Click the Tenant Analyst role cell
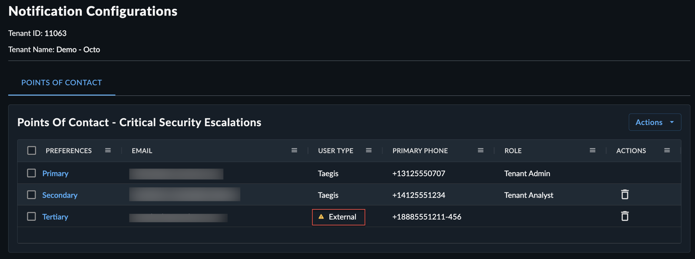This screenshot has width=695, height=259. point(529,195)
